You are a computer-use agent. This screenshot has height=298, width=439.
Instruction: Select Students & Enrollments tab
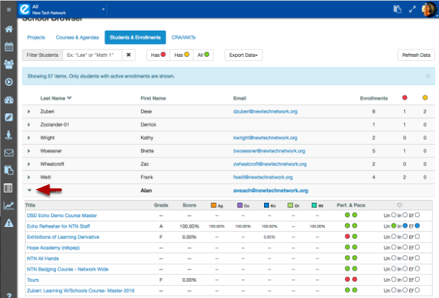[x=135, y=38]
